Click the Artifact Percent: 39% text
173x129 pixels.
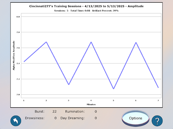coord(105,11)
